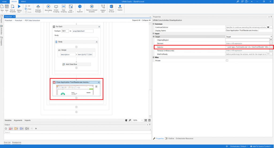Collapse the For Each activity
274x148 pixels.
coord(99,27)
